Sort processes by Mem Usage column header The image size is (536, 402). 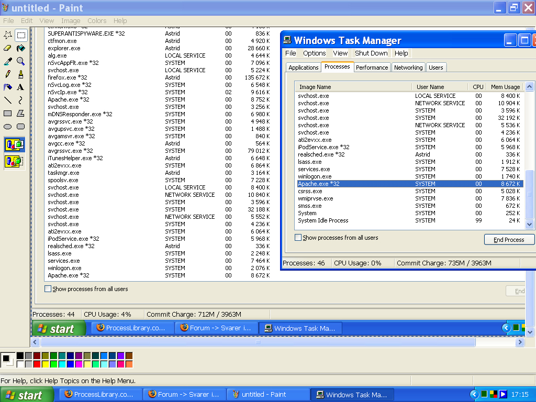pyautogui.click(x=505, y=87)
